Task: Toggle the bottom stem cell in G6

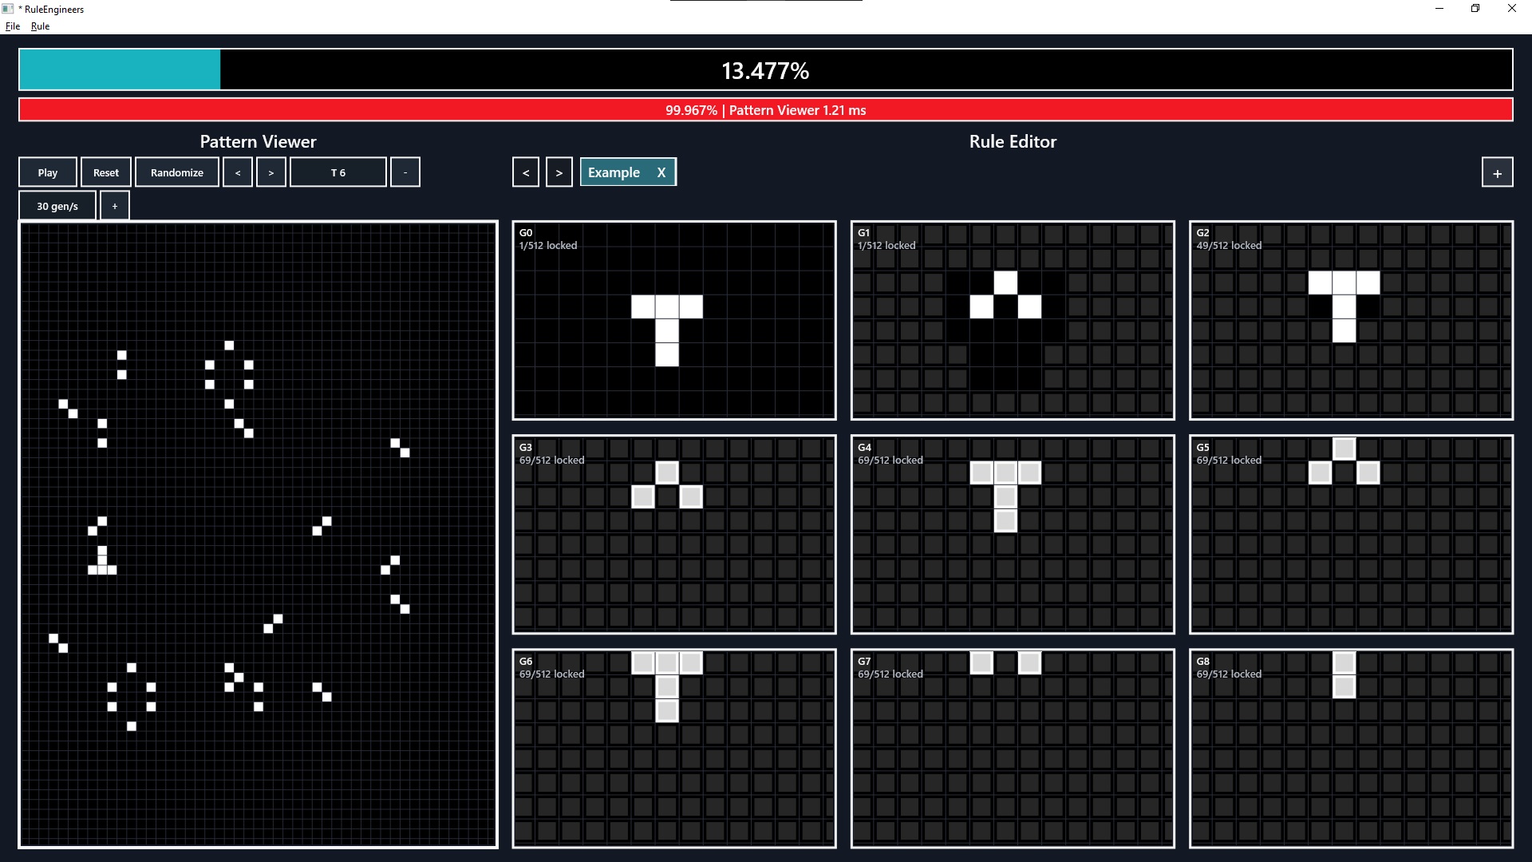Action: click(x=667, y=710)
